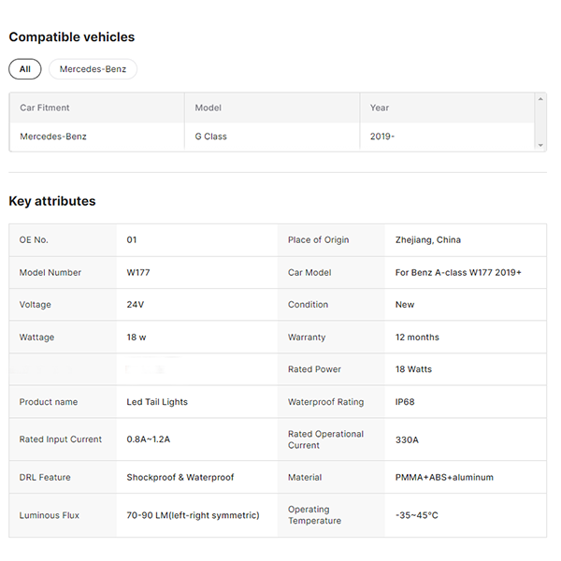Click the 70-90 LM luminous flux value
Viewport: 561px width, 561px height.
coord(193,515)
